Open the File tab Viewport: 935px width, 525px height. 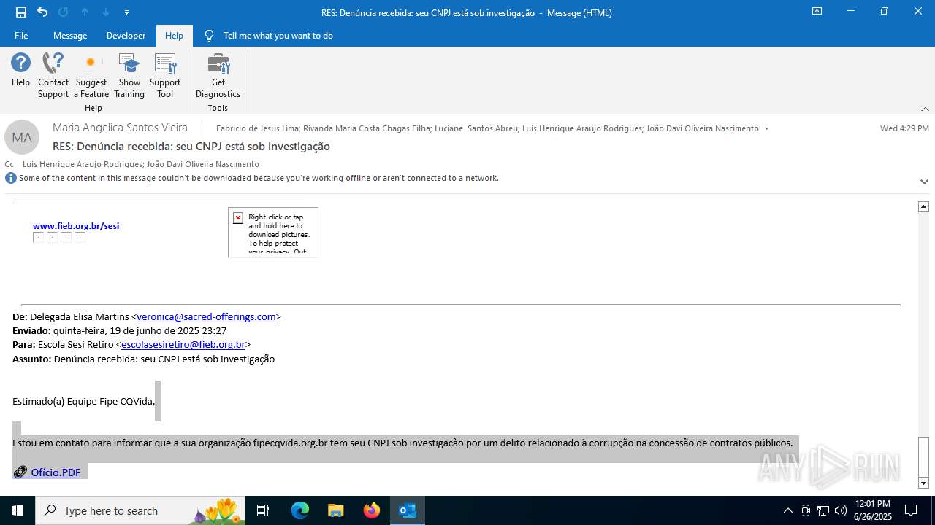click(21, 36)
